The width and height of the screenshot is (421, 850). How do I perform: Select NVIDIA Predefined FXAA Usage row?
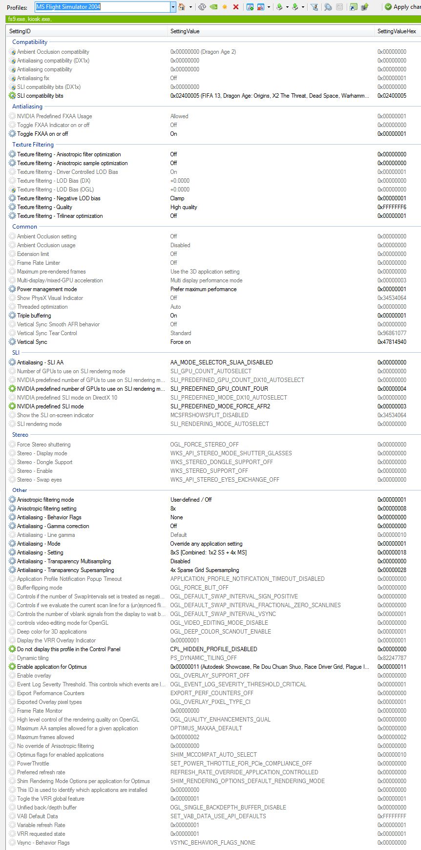tap(213, 116)
